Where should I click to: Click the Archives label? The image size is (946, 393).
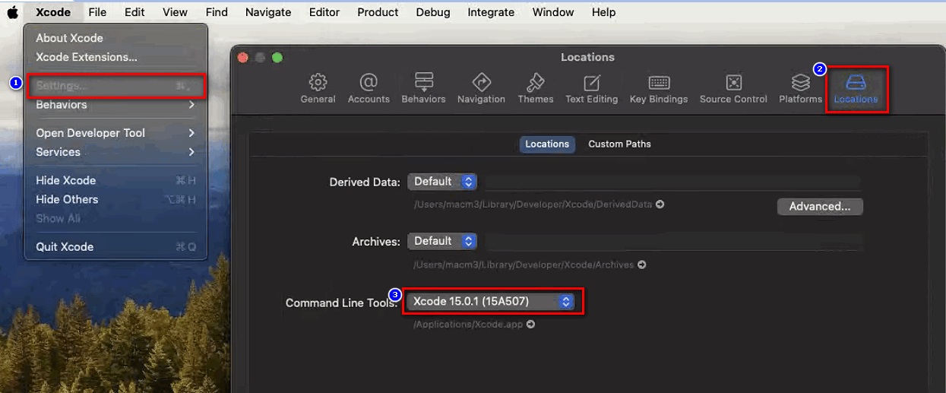click(376, 242)
